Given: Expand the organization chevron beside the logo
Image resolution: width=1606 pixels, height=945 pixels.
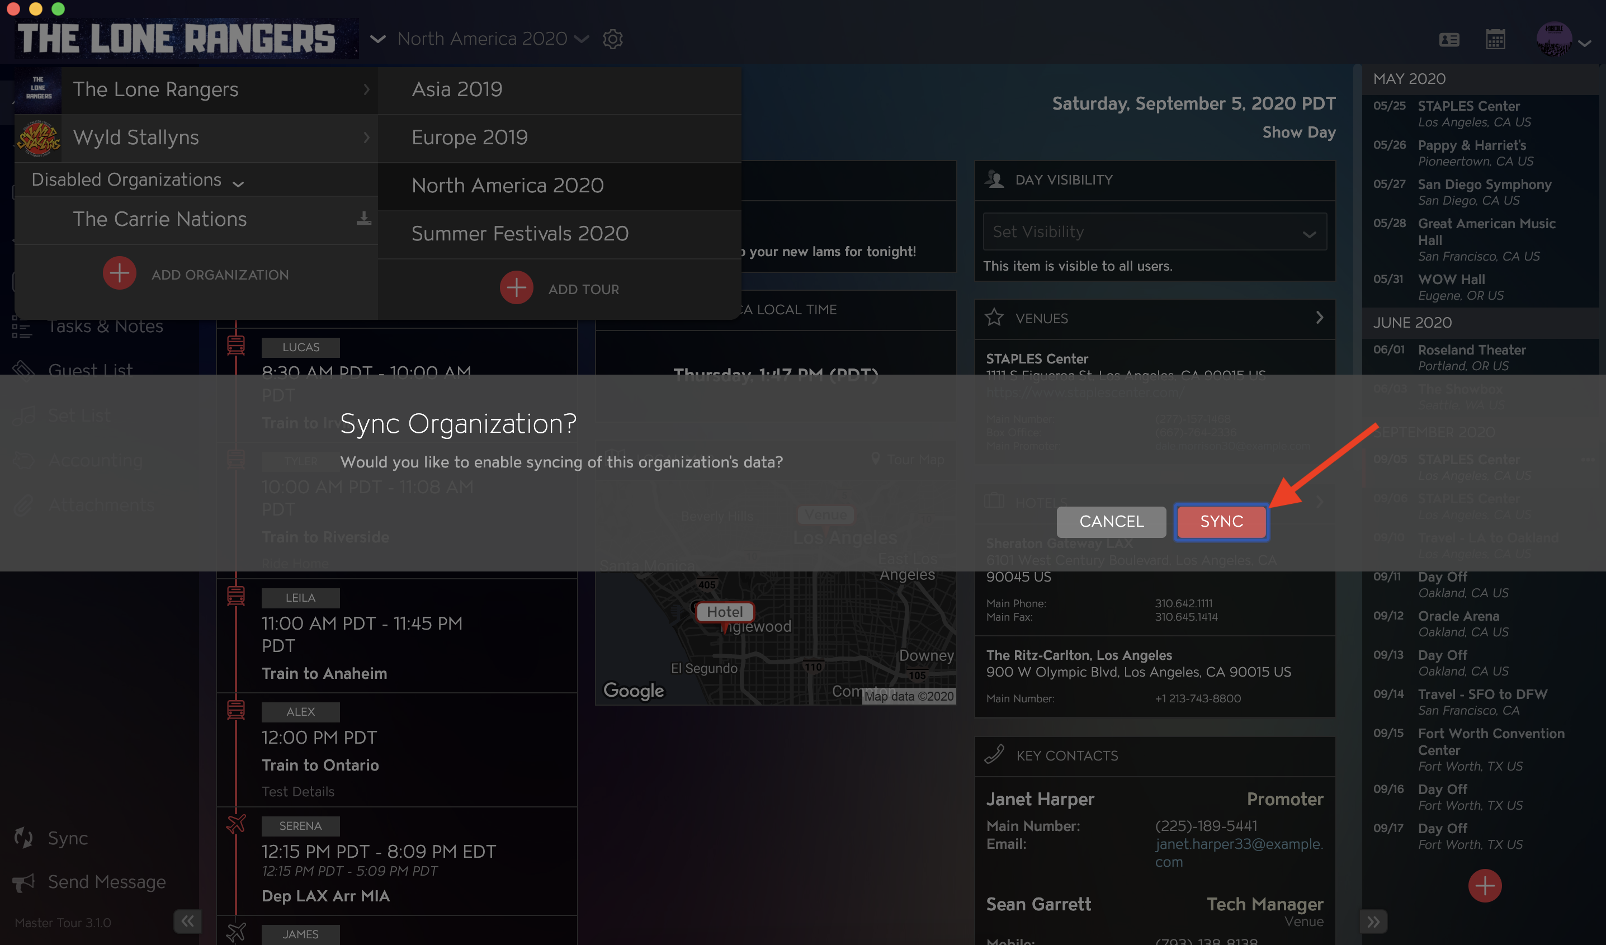Looking at the screenshot, I should (378, 39).
